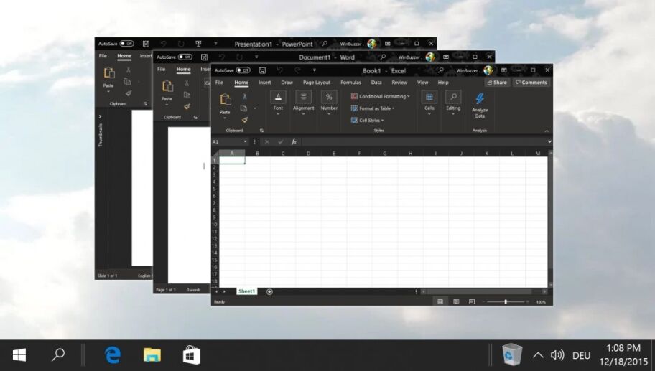Click the WinBuzzer account avatar in Excel

tap(488, 70)
